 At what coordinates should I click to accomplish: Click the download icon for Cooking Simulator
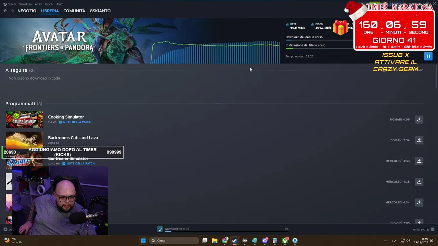tap(419, 120)
